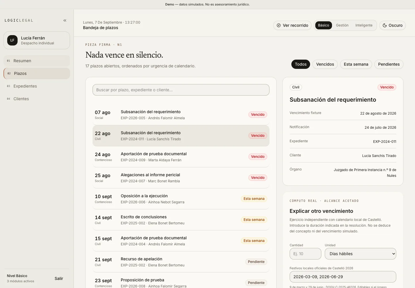Click the Vencido badge in the detail panel
415x288 pixels.
(387, 87)
